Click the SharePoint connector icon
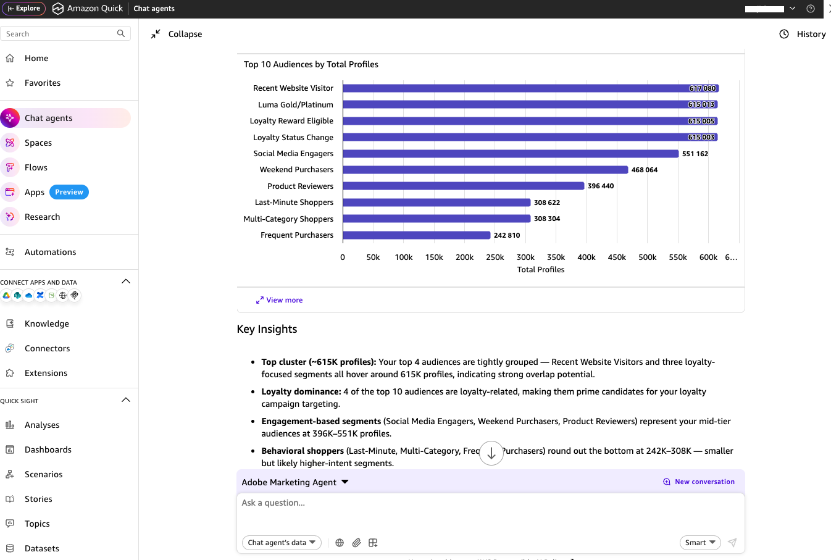The image size is (831, 560). pos(17,295)
